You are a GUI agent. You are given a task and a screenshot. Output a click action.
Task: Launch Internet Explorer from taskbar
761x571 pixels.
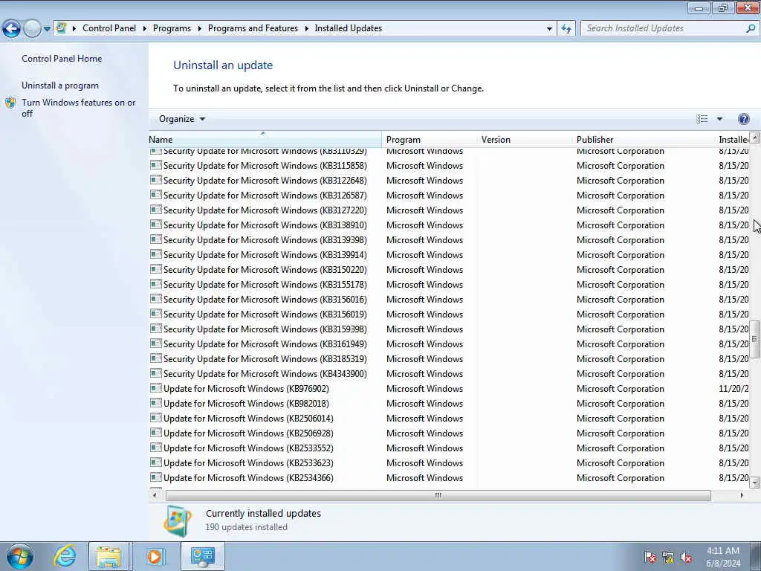click(65, 556)
